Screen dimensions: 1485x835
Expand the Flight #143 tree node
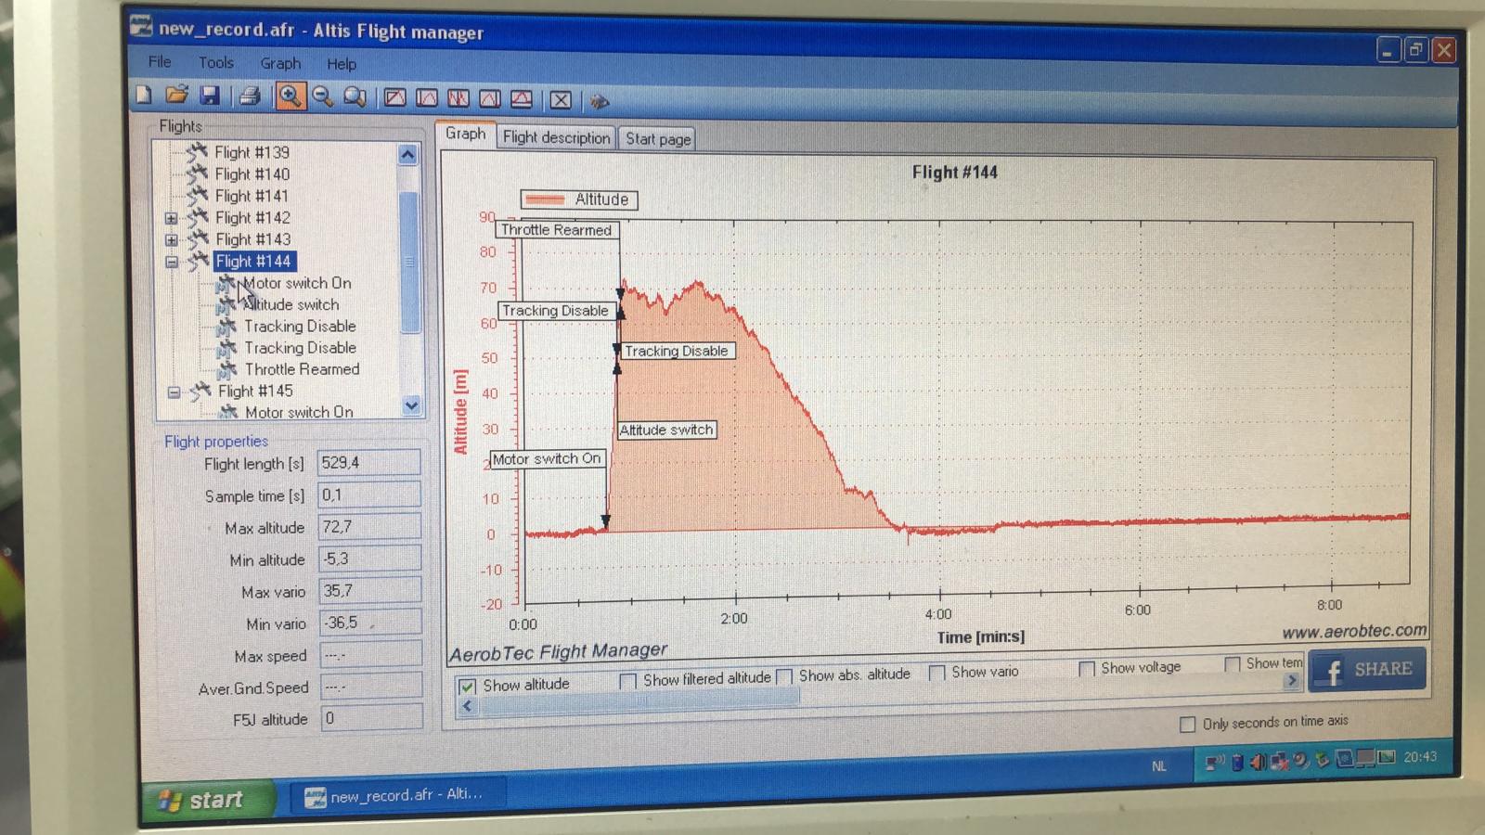pyautogui.click(x=172, y=239)
